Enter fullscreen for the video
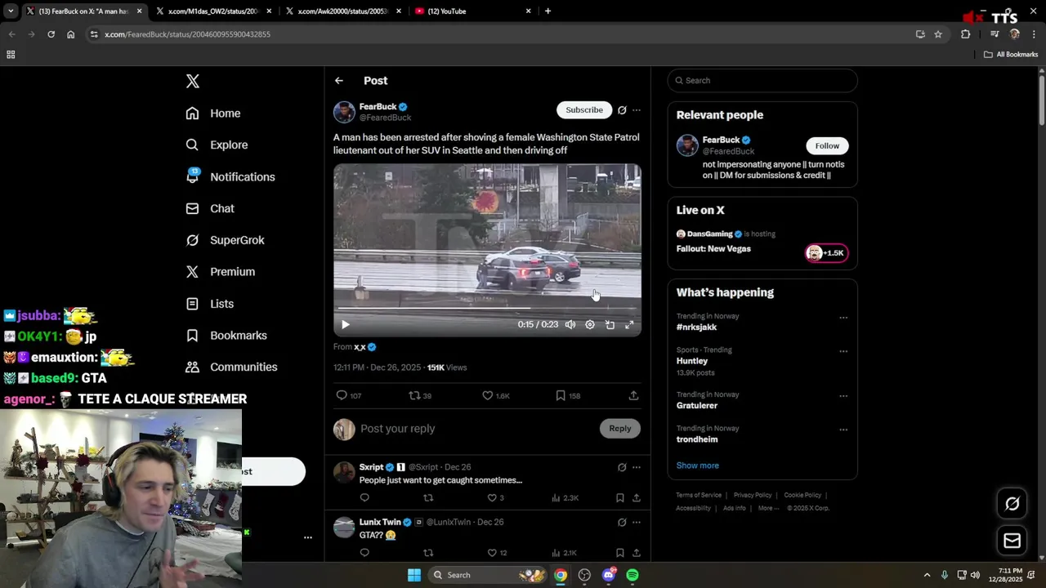 pyautogui.click(x=629, y=325)
